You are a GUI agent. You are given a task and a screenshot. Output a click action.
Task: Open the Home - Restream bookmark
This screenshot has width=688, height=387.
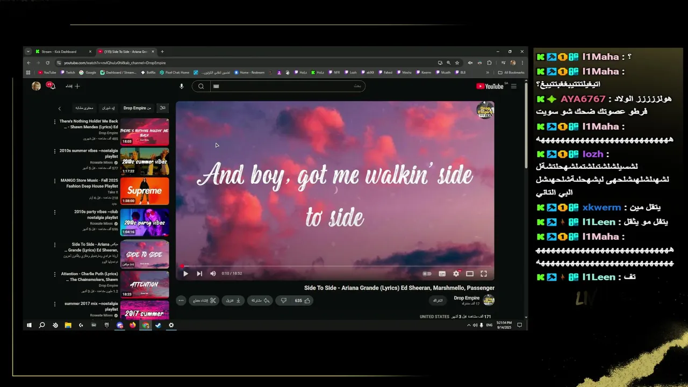(249, 72)
